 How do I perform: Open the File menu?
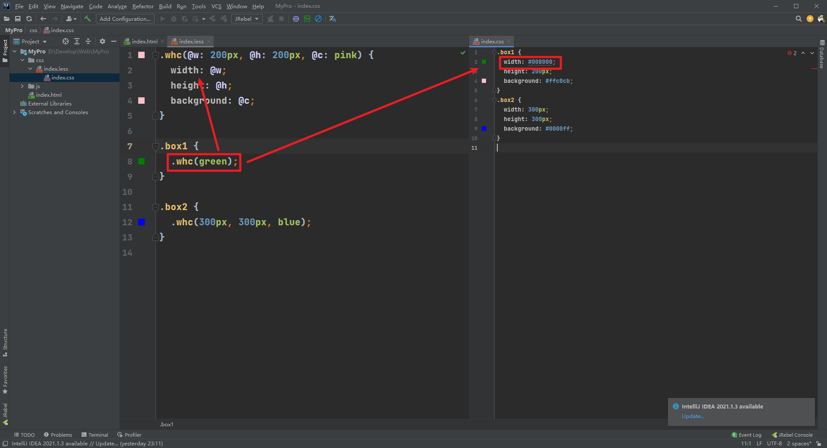pyautogui.click(x=19, y=6)
